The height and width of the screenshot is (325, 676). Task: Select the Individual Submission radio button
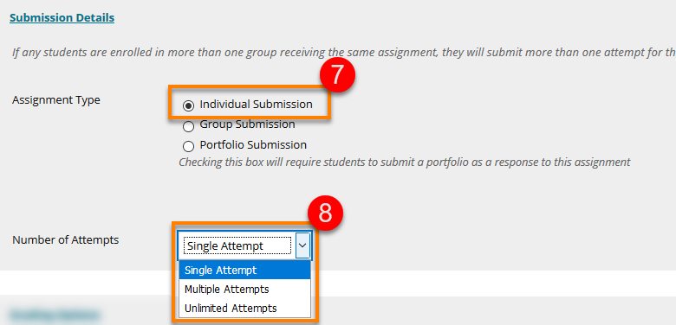click(x=188, y=105)
